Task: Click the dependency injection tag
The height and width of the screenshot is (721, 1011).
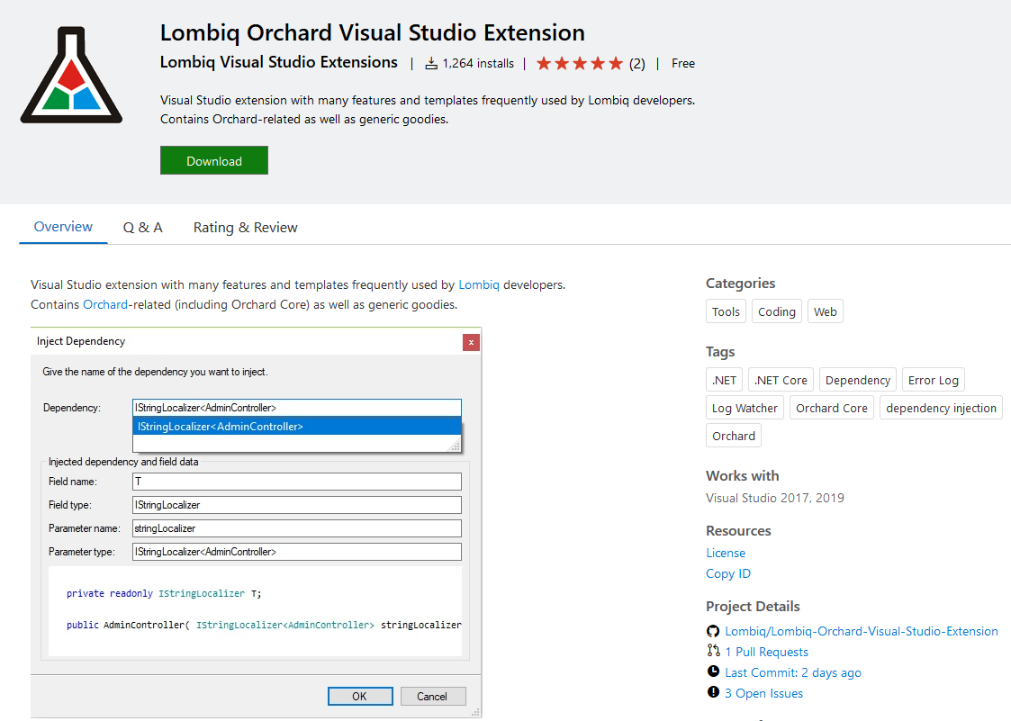Action: (x=941, y=408)
